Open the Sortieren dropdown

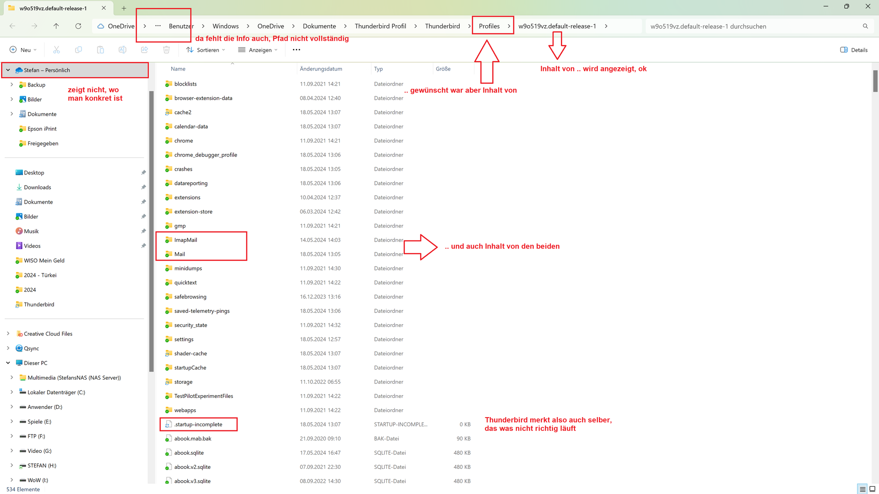[x=206, y=50]
